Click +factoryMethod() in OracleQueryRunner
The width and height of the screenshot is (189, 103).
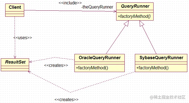click(x=92, y=68)
